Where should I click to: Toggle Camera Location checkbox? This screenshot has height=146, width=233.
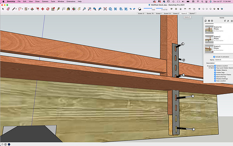click(x=215, y=66)
